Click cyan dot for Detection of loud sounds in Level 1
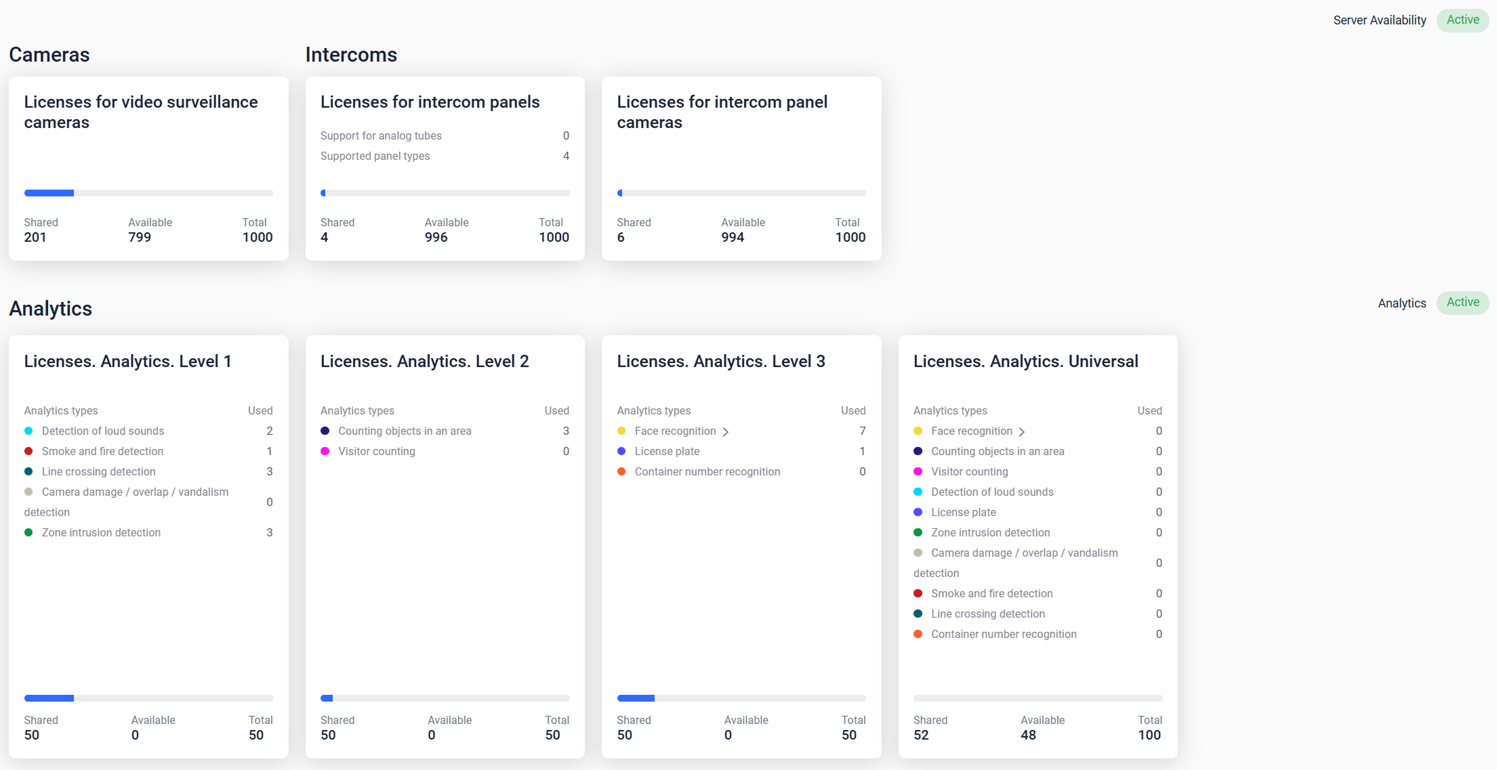The image size is (1497, 770). [x=28, y=431]
